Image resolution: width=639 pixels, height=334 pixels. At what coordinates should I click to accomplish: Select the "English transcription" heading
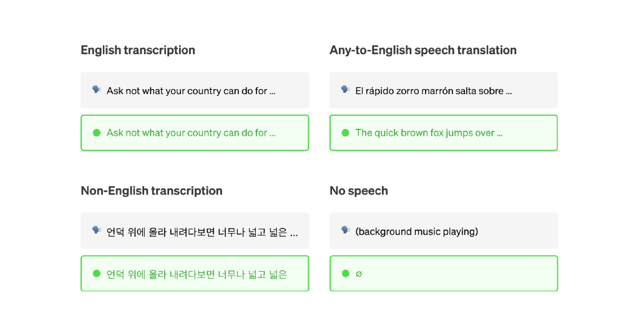(138, 50)
